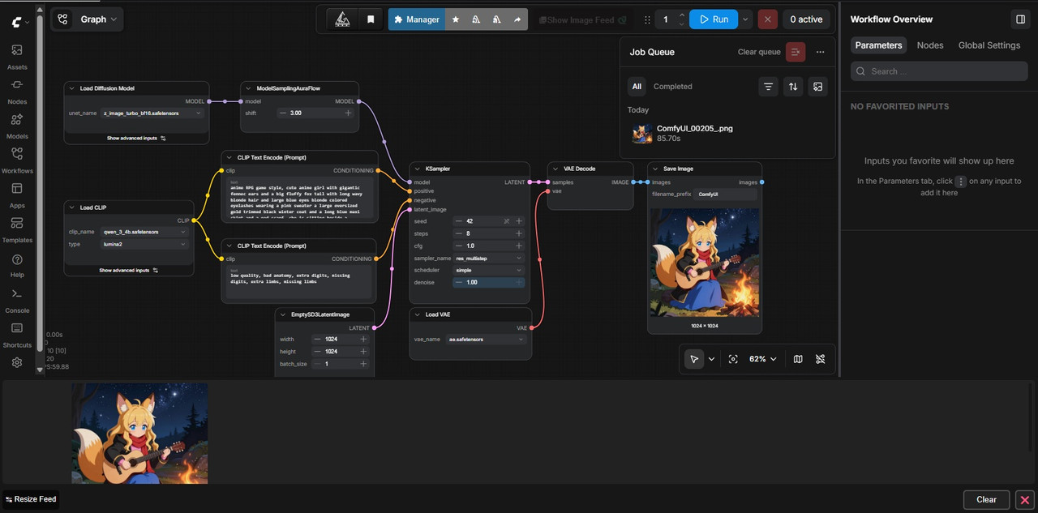The width and height of the screenshot is (1038, 513).
Task: Click the Resize Feed button
Action: tap(30, 499)
